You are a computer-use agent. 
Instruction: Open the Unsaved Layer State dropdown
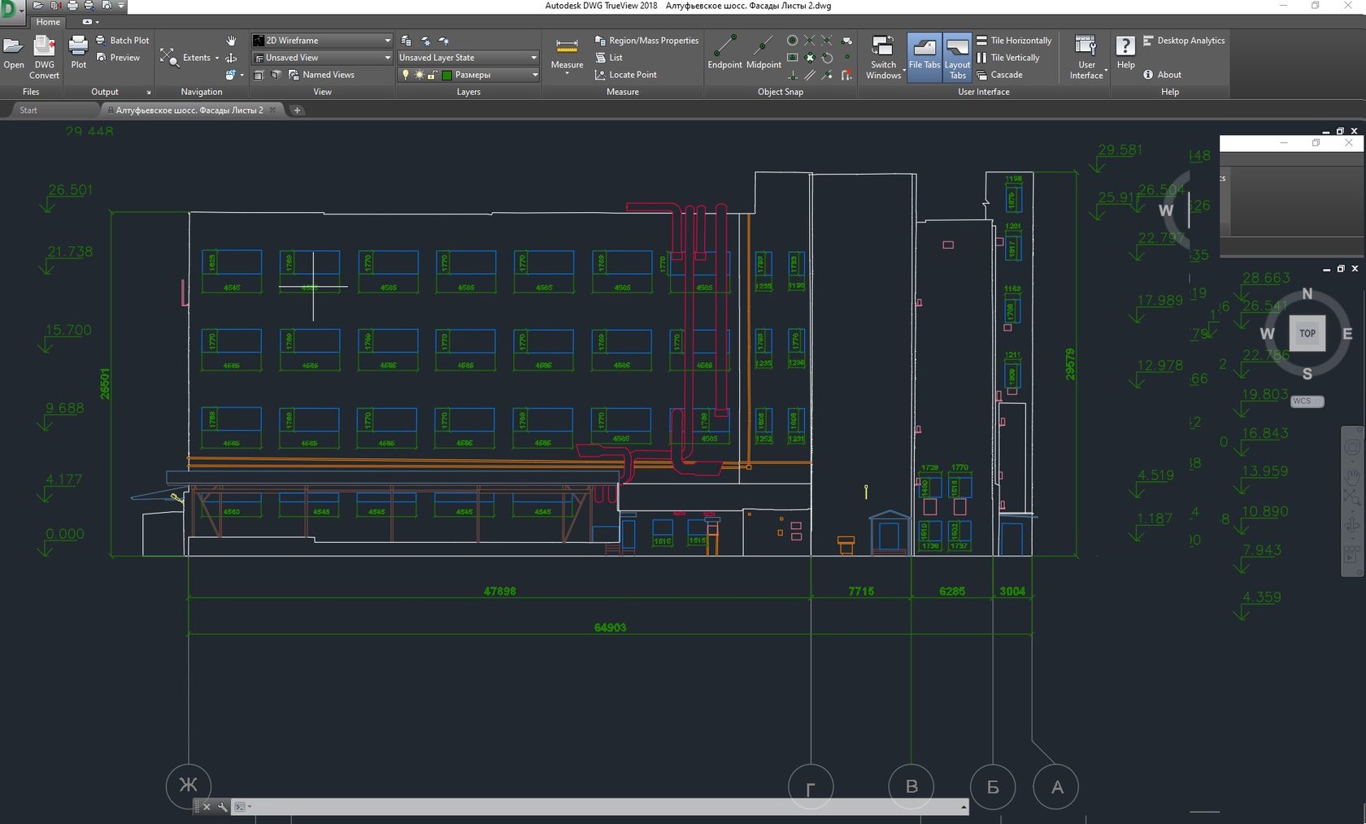point(533,58)
